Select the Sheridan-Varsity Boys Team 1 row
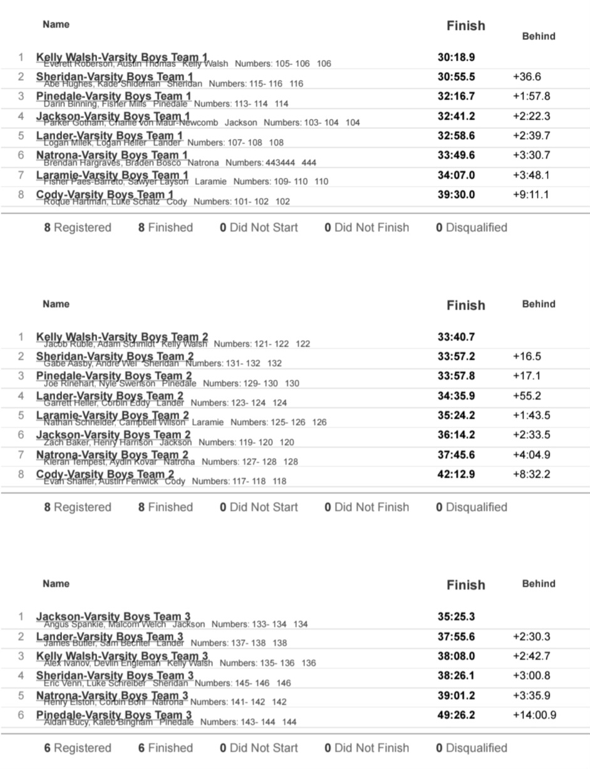This screenshot has width=590, height=769. point(115,77)
